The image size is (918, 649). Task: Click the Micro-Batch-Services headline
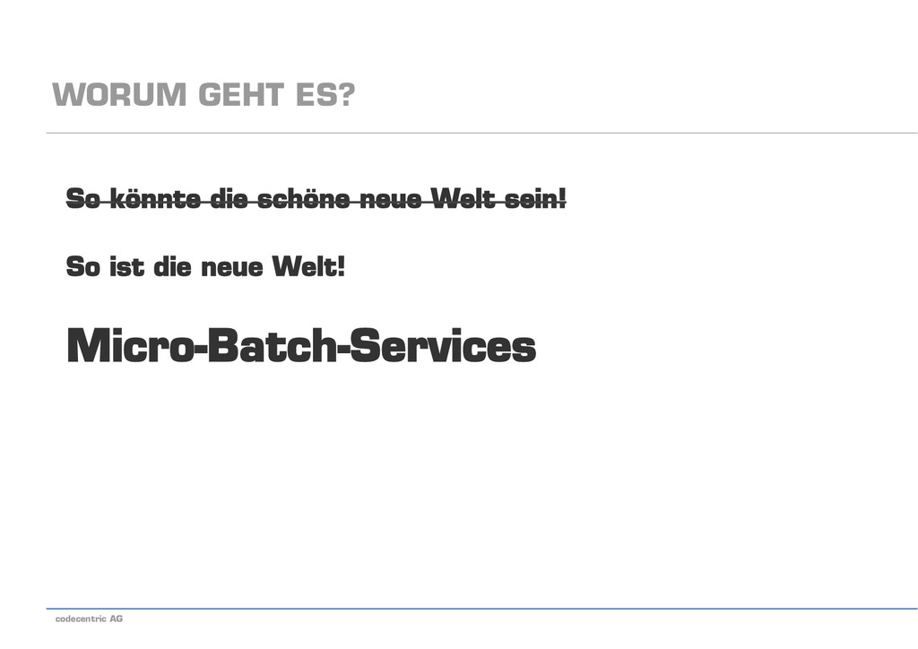tap(301, 345)
